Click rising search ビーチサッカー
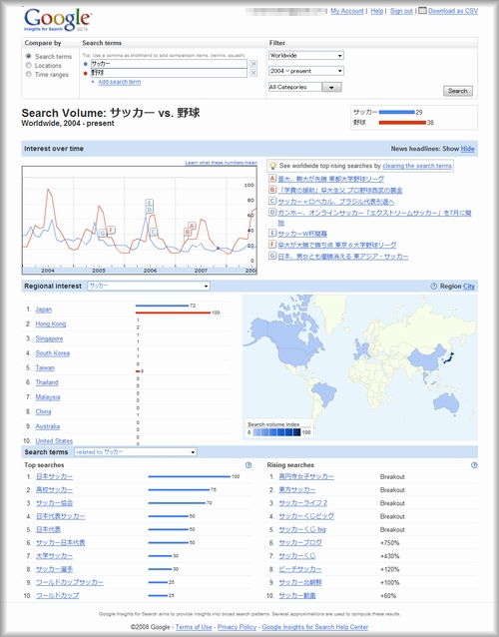This screenshot has height=637, width=499. pyautogui.click(x=300, y=569)
